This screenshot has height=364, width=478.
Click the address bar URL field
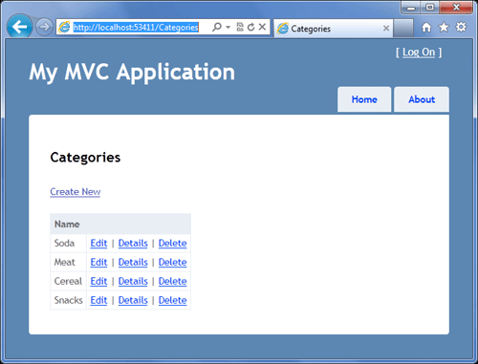click(x=136, y=28)
